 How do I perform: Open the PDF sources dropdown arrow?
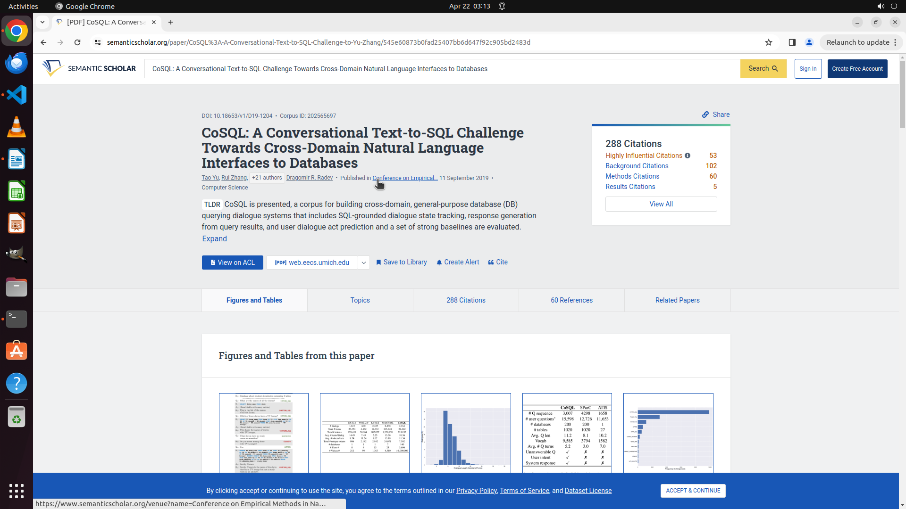tap(364, 263)
